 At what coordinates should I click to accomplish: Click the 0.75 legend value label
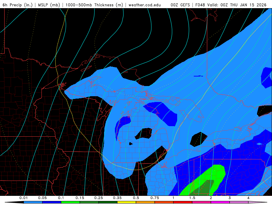point(155,198)
